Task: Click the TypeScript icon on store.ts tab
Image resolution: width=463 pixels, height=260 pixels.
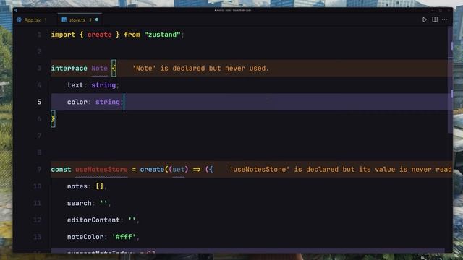Action: pos(64,19)
